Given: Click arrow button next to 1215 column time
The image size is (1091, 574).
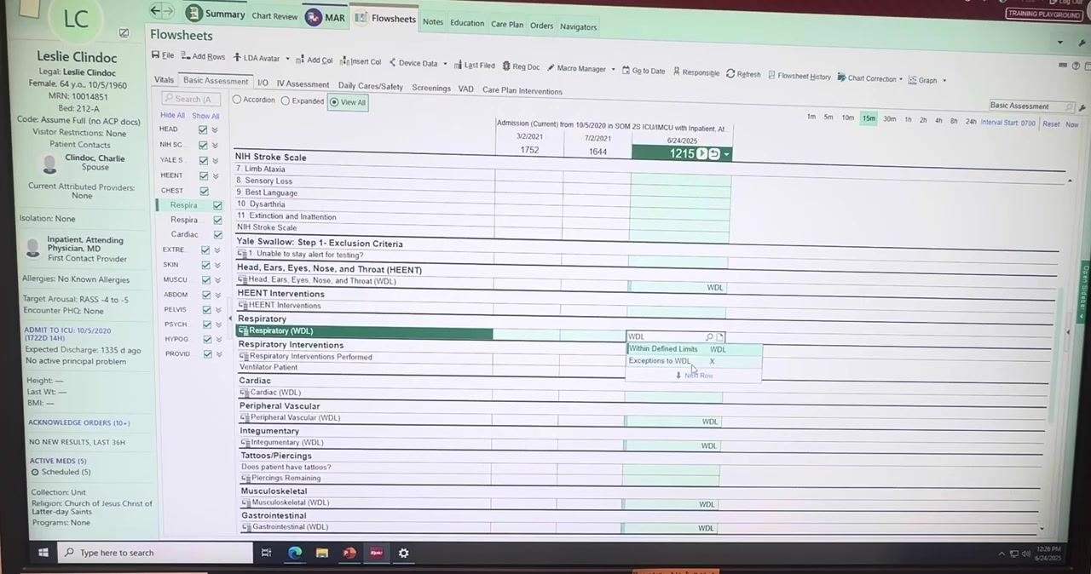Looking at the screenshot, I should coord(702,154).
